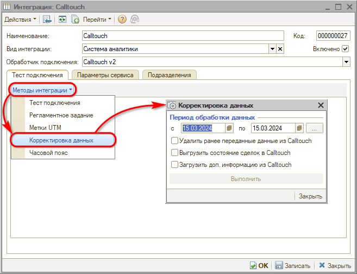
Task: Enable Загрузить доп. информацию из Calltouch
Action: pos(174,164)
